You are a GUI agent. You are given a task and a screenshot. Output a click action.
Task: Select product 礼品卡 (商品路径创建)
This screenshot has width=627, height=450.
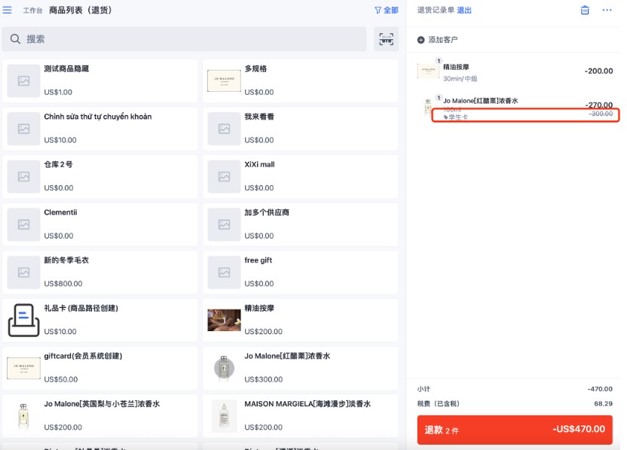[x=100, y=321]
